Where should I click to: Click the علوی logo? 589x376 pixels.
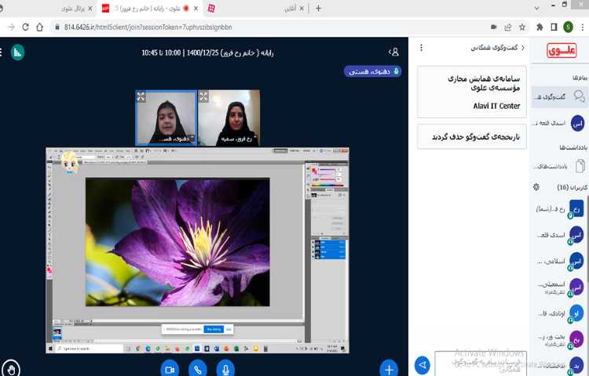(562, 51)
